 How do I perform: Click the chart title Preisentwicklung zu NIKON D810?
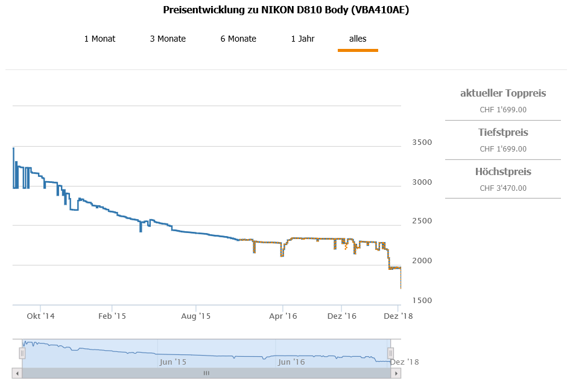pyautogui.click(x=286, y=10)
